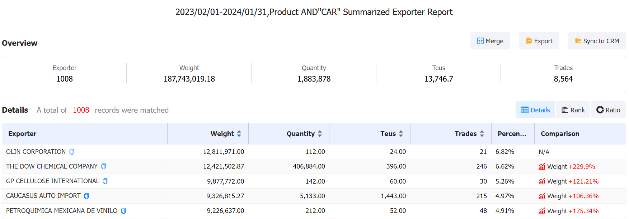
Task: Sync results to CRM
Action: tap(597, 41)
